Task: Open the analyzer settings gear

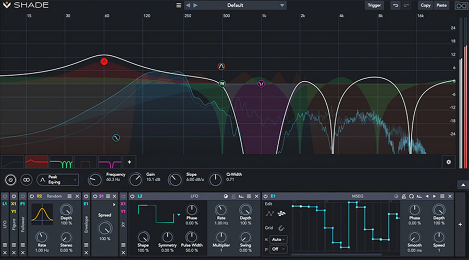Action: click(448, 162)
